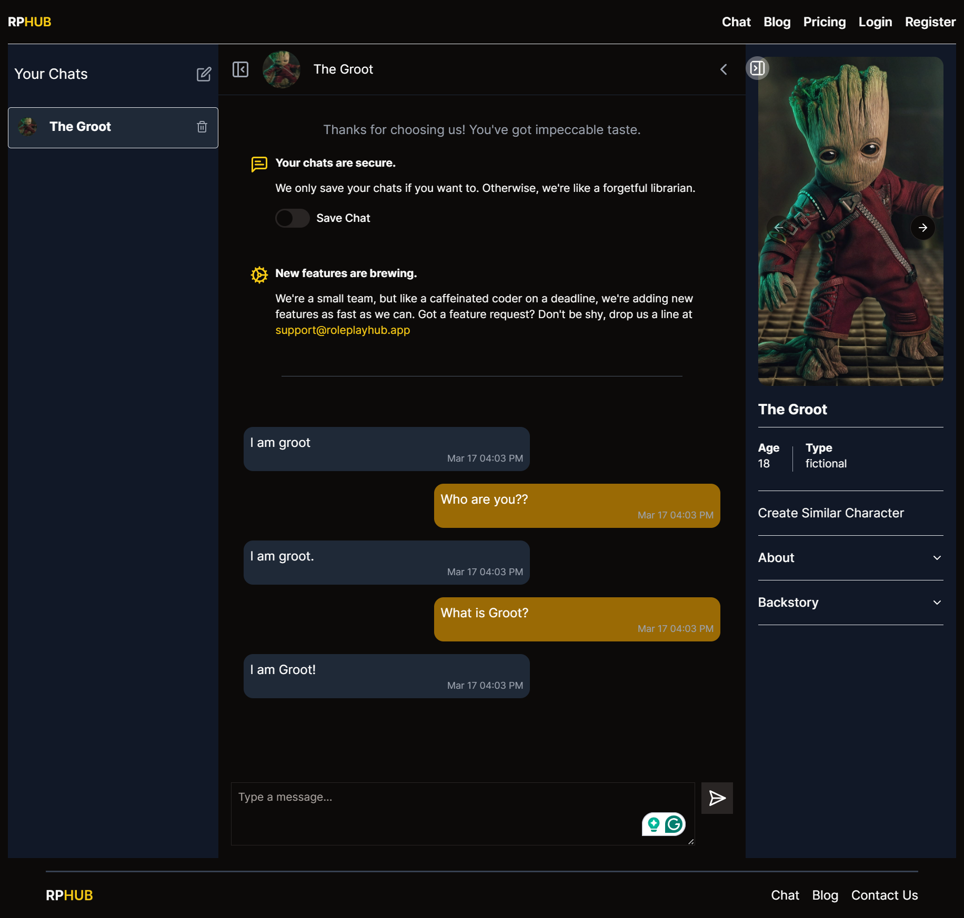
Task: Click the 'I am Groot!' message bubble
Action: (x=386, y=676)
